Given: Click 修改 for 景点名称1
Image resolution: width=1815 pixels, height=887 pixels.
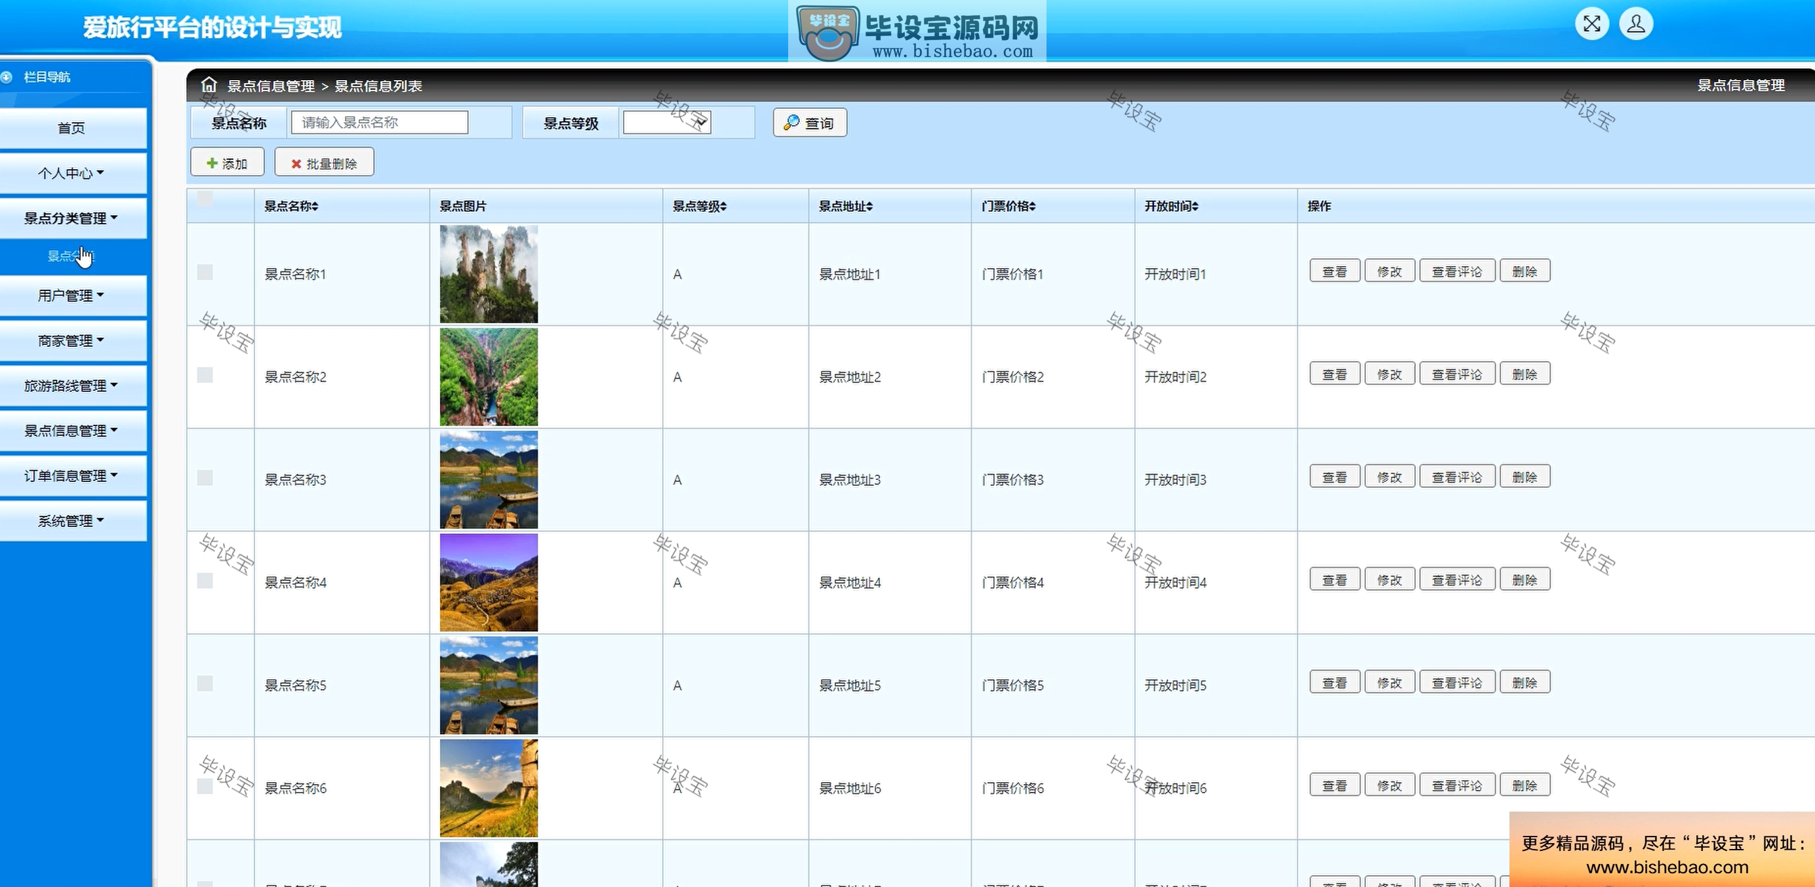Looking at the screenshot, I should 1389,271.
